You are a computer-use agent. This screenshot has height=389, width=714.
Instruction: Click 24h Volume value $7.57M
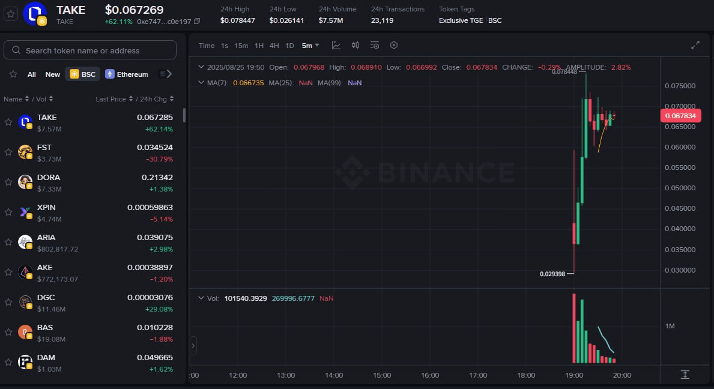tap(331, 20)
